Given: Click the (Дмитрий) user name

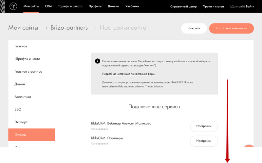Looking at the screenshot, I should pyautogui.click(x=237, y=7).
